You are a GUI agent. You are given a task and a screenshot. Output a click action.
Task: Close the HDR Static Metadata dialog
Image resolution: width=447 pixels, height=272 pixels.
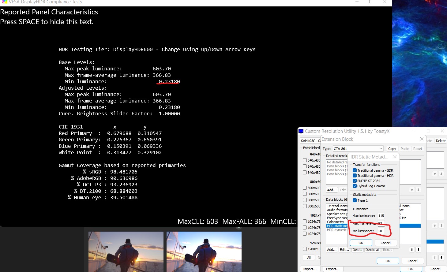(395, 157)
